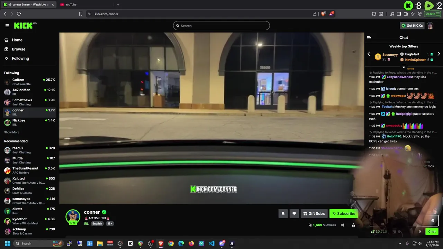
Task: Open DeMize Slots & Casino channel
Action: (x=29, y=191)
